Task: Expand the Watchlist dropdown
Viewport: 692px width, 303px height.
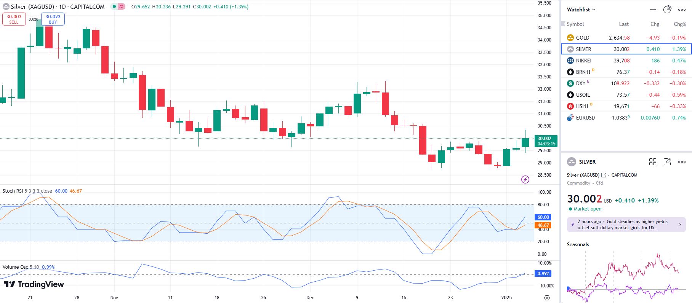Action: point(581,10)
